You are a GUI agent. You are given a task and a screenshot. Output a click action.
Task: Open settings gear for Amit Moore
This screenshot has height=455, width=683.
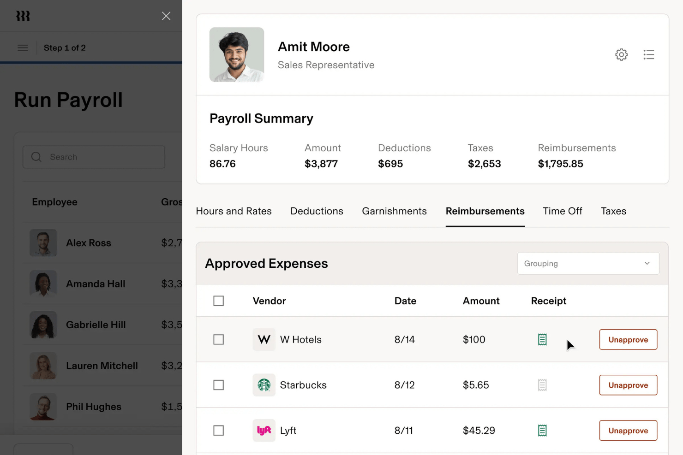(x=622, y=54)
